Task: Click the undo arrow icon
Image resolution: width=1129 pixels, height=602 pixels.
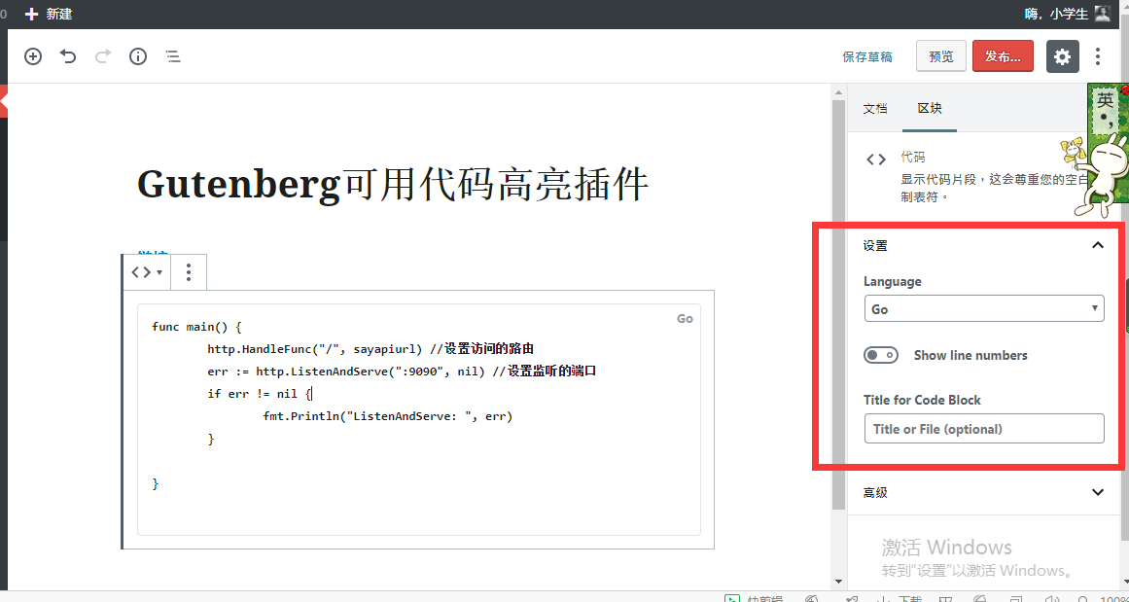Action: [x=68, y=56]
